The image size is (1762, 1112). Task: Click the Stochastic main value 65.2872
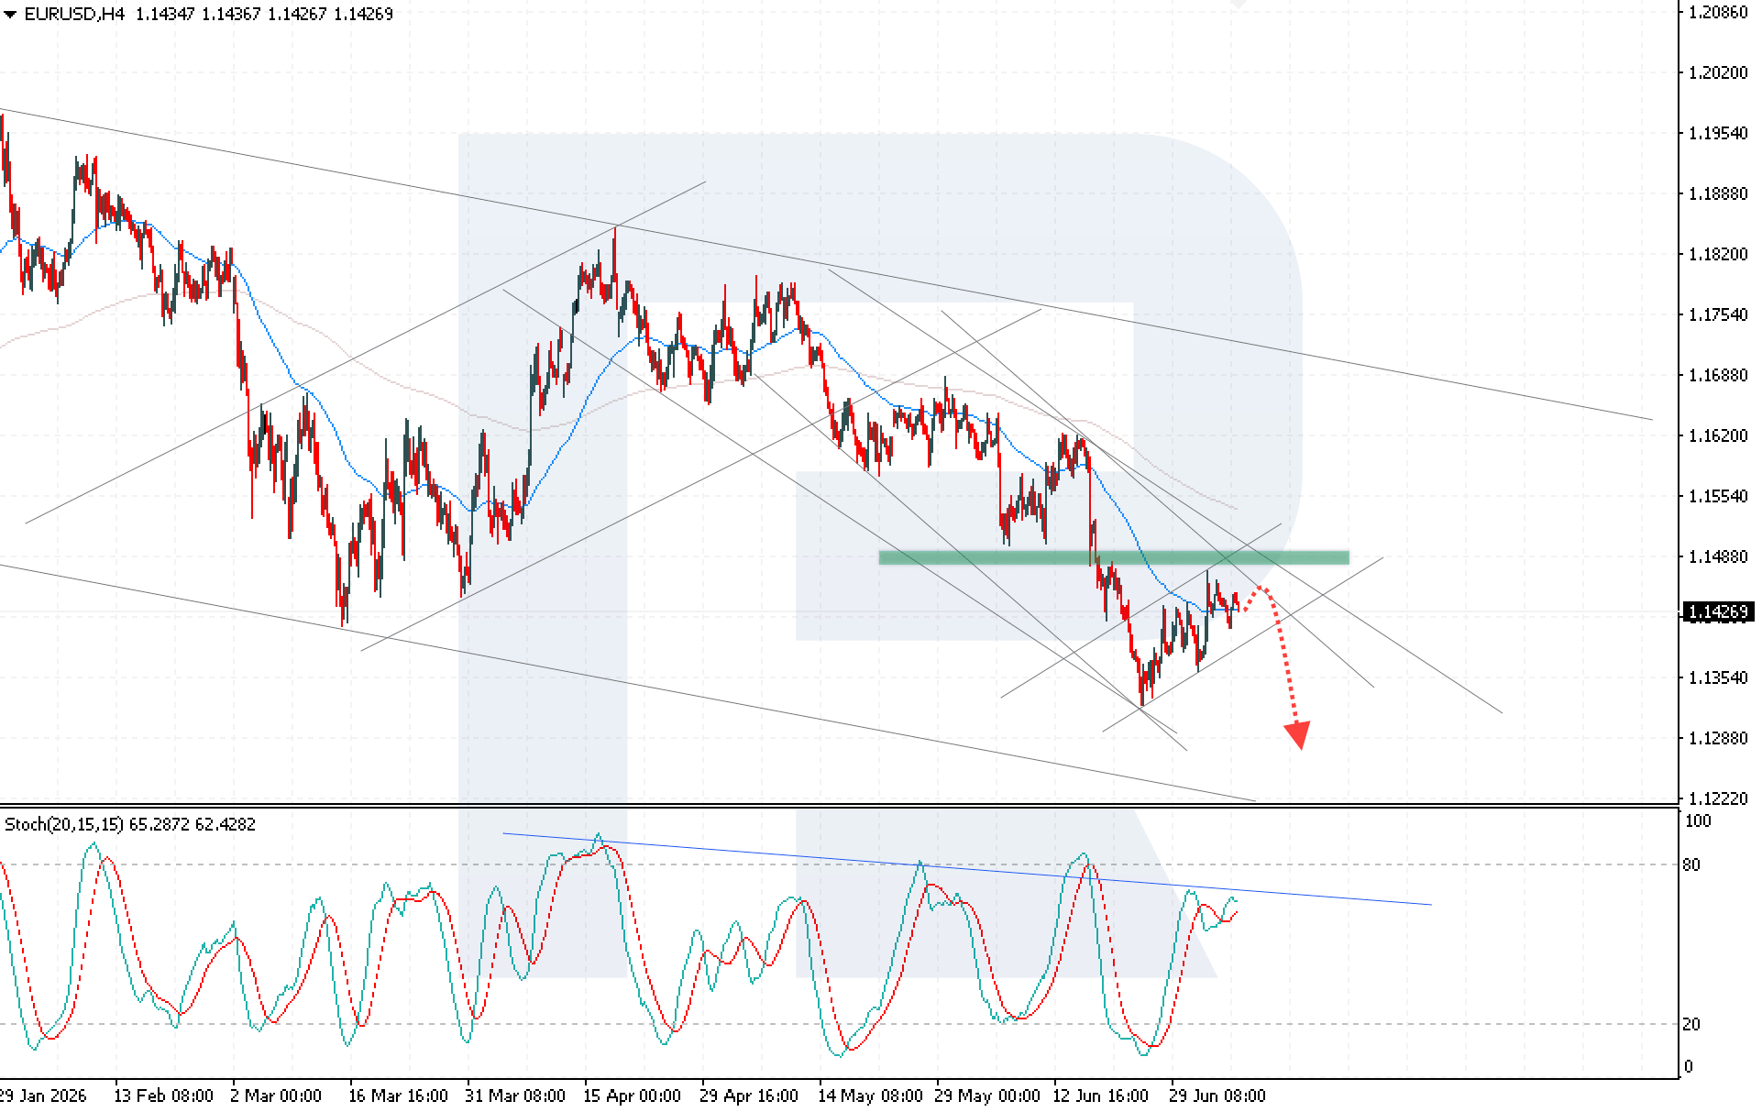coord(160,825)
